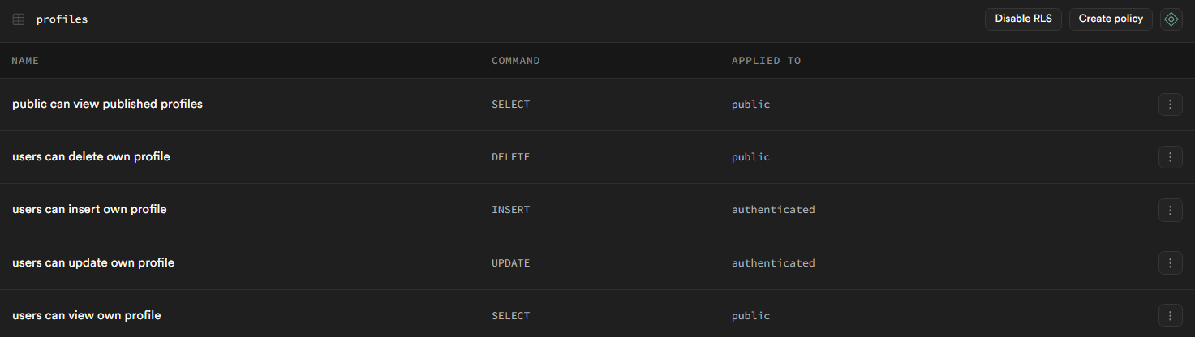Open options menu for insert own profile policy

point(1170,210)
